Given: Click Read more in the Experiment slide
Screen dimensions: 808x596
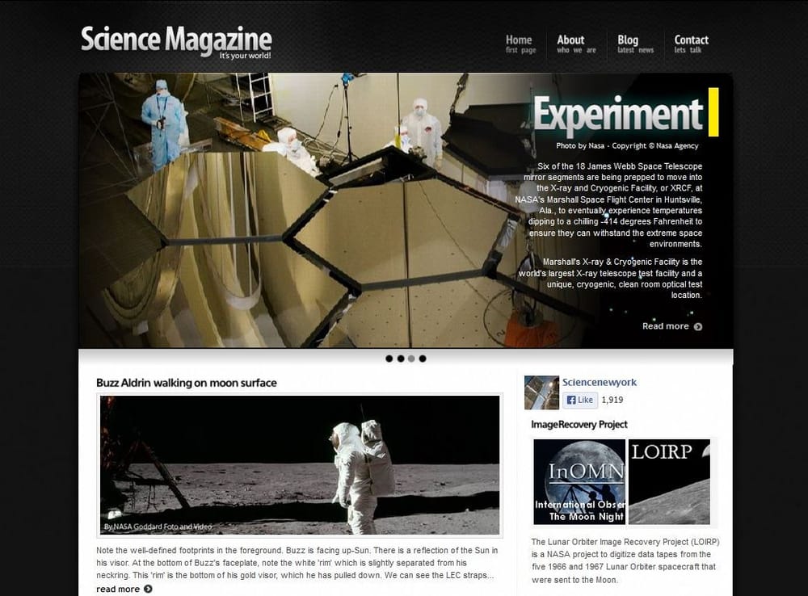Looking at the screenshot, I should point(665,326).
